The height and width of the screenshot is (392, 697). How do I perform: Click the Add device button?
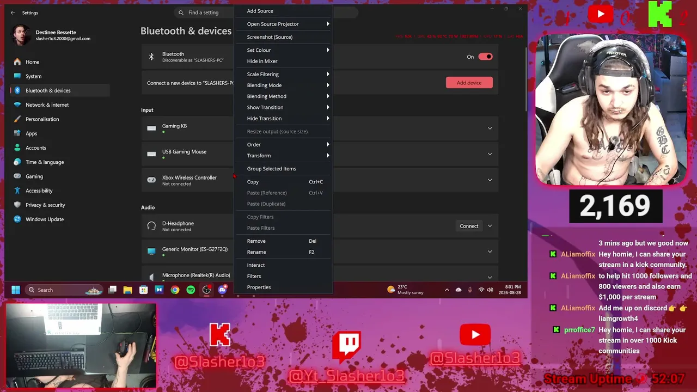pos(469,83)
